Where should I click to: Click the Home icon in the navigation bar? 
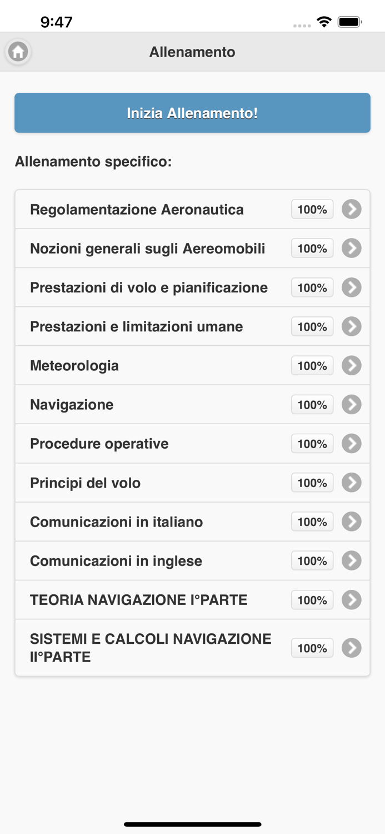(x=18, y=51)
